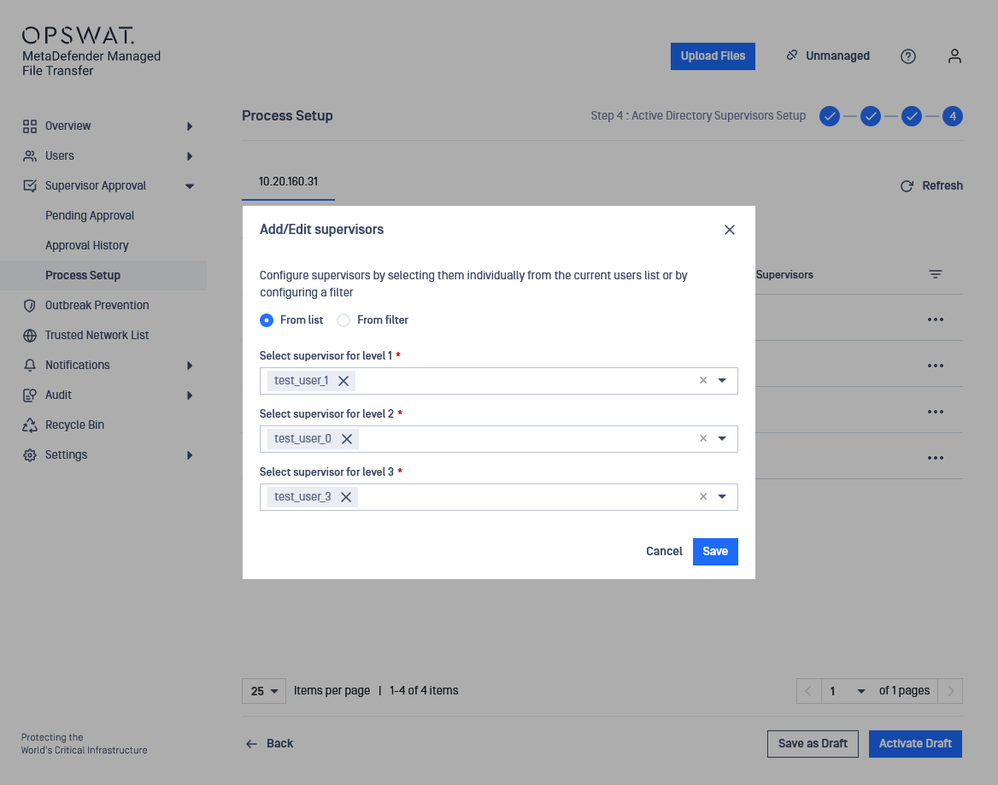Open the user profile icon
The height and width of the screenshot is (785, 998).
955,56
